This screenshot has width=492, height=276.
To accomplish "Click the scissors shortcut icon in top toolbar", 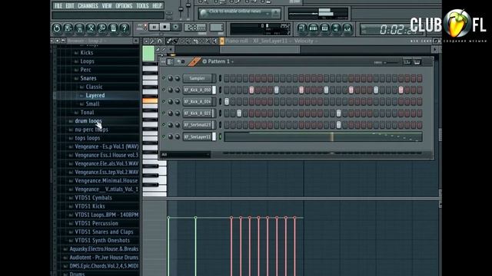I will click(x=91, y=28).
